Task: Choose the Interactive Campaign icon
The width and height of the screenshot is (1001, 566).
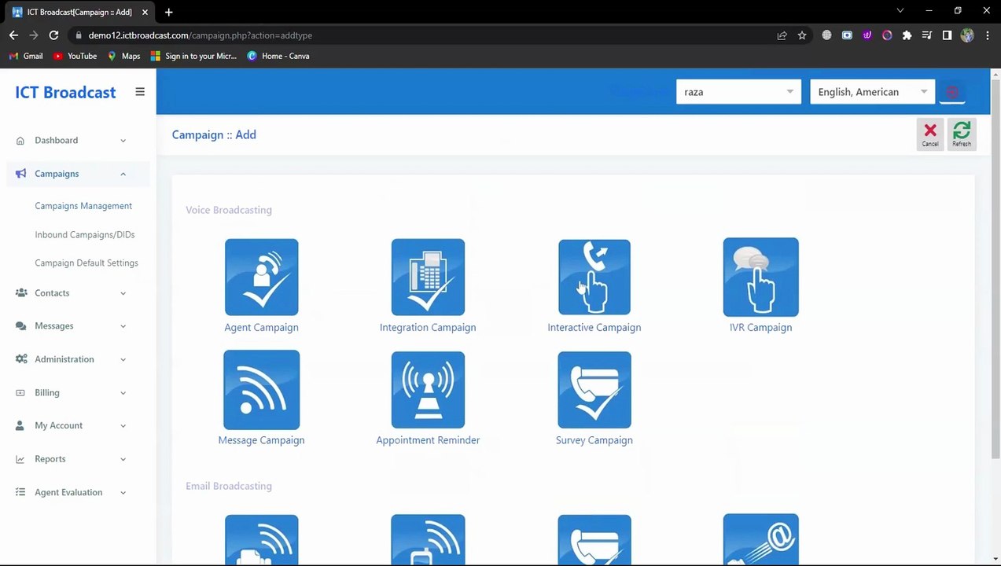Action: pos(594,277)
